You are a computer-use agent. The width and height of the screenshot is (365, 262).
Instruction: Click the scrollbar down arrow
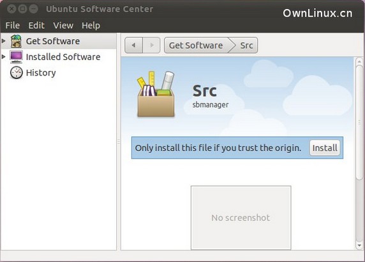(360, 245)
